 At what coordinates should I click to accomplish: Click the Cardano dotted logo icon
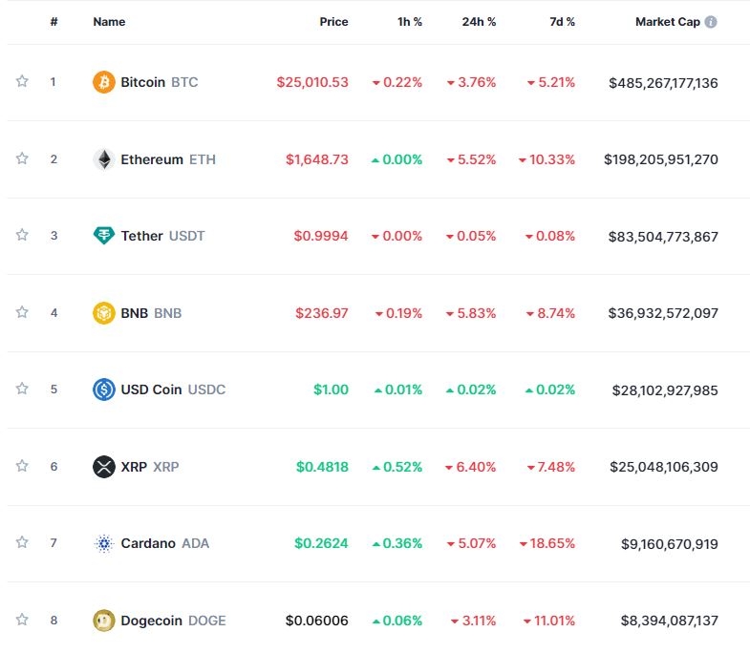pyautogui.click(x=103, y=543)
